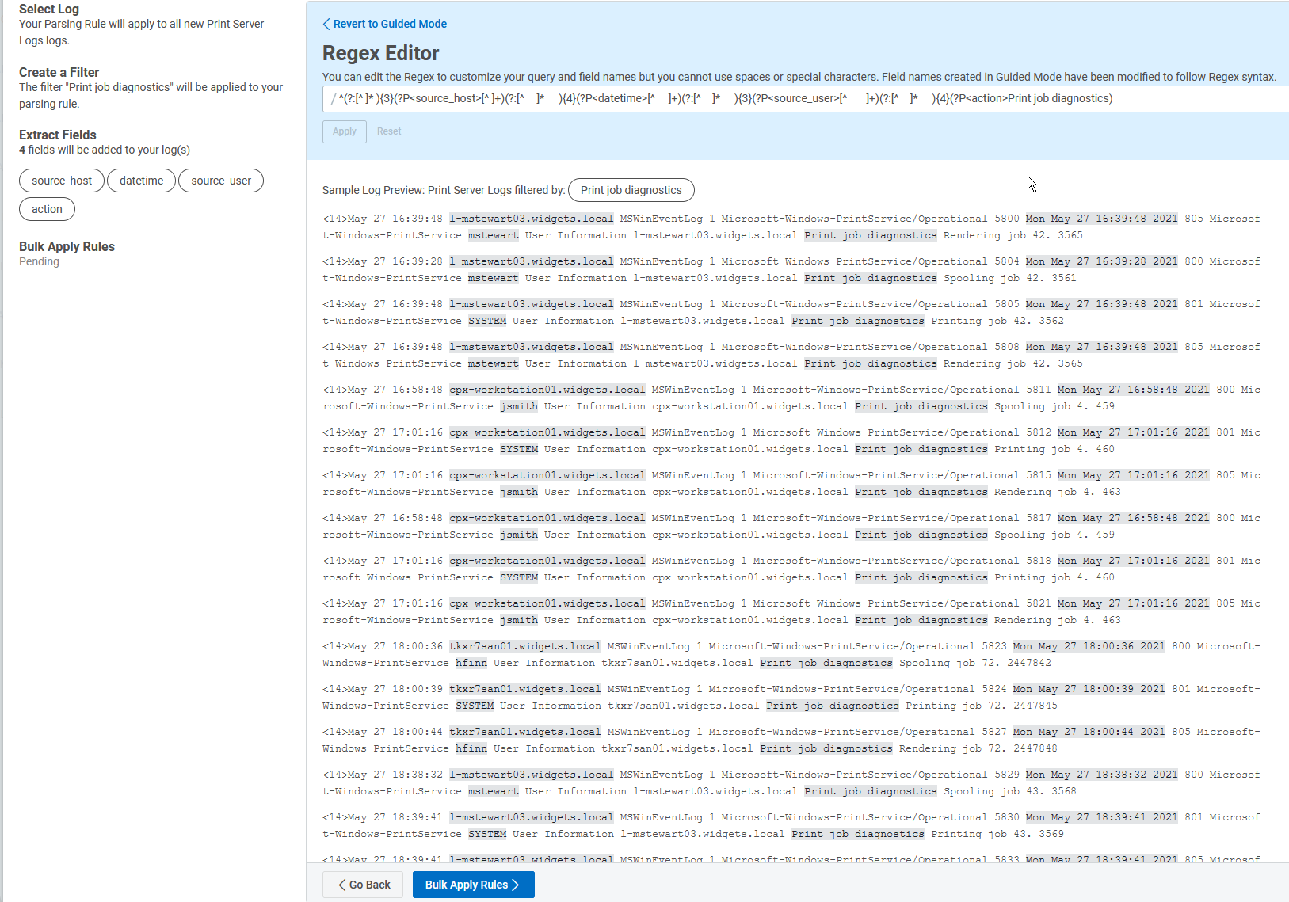Click Reset next to the Apply button
The height and width of the screenshot is (902, 1289).
coord(388,131)
